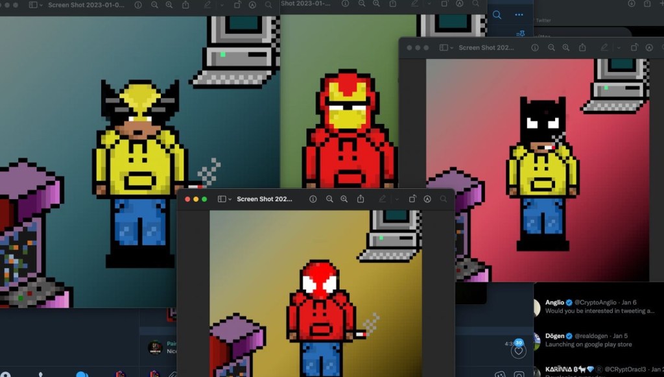
Task: Zoom in on the Batman screenshot window
Action: coord(566,48)
